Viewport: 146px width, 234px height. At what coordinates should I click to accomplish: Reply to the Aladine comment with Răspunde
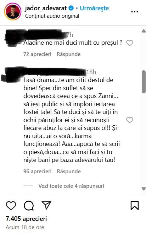pyautogui.click(x=68, y=54)
